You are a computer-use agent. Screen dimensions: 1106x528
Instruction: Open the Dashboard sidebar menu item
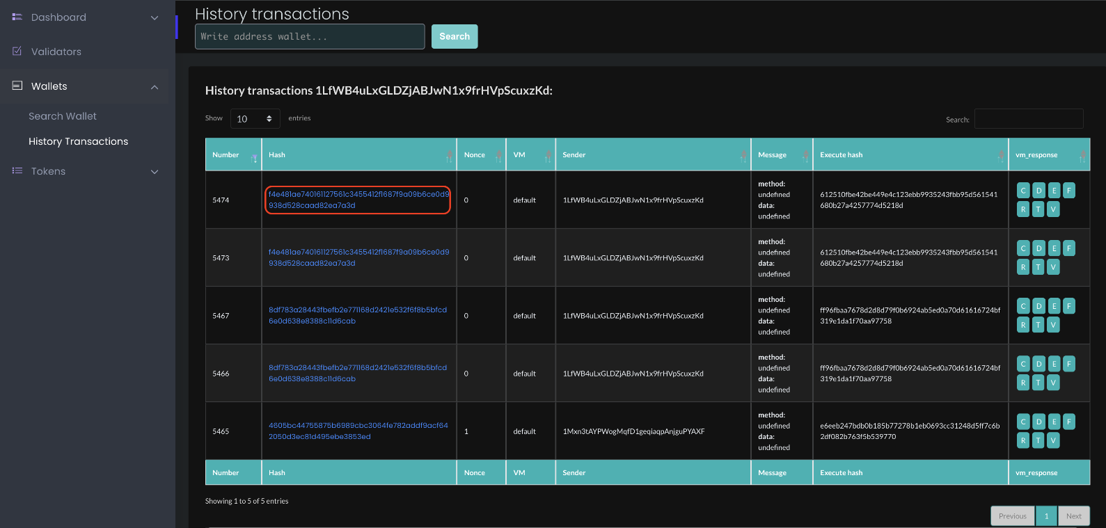(x=58, y=17)
